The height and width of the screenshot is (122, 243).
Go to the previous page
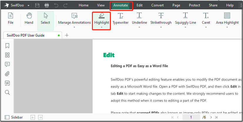click(178, 117)
